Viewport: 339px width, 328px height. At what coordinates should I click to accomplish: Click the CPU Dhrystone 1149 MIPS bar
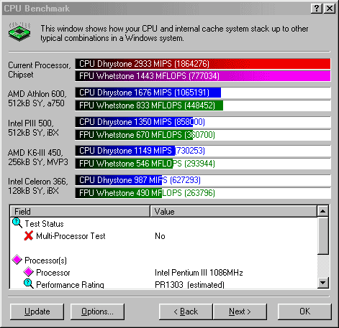tap(125, 151)
